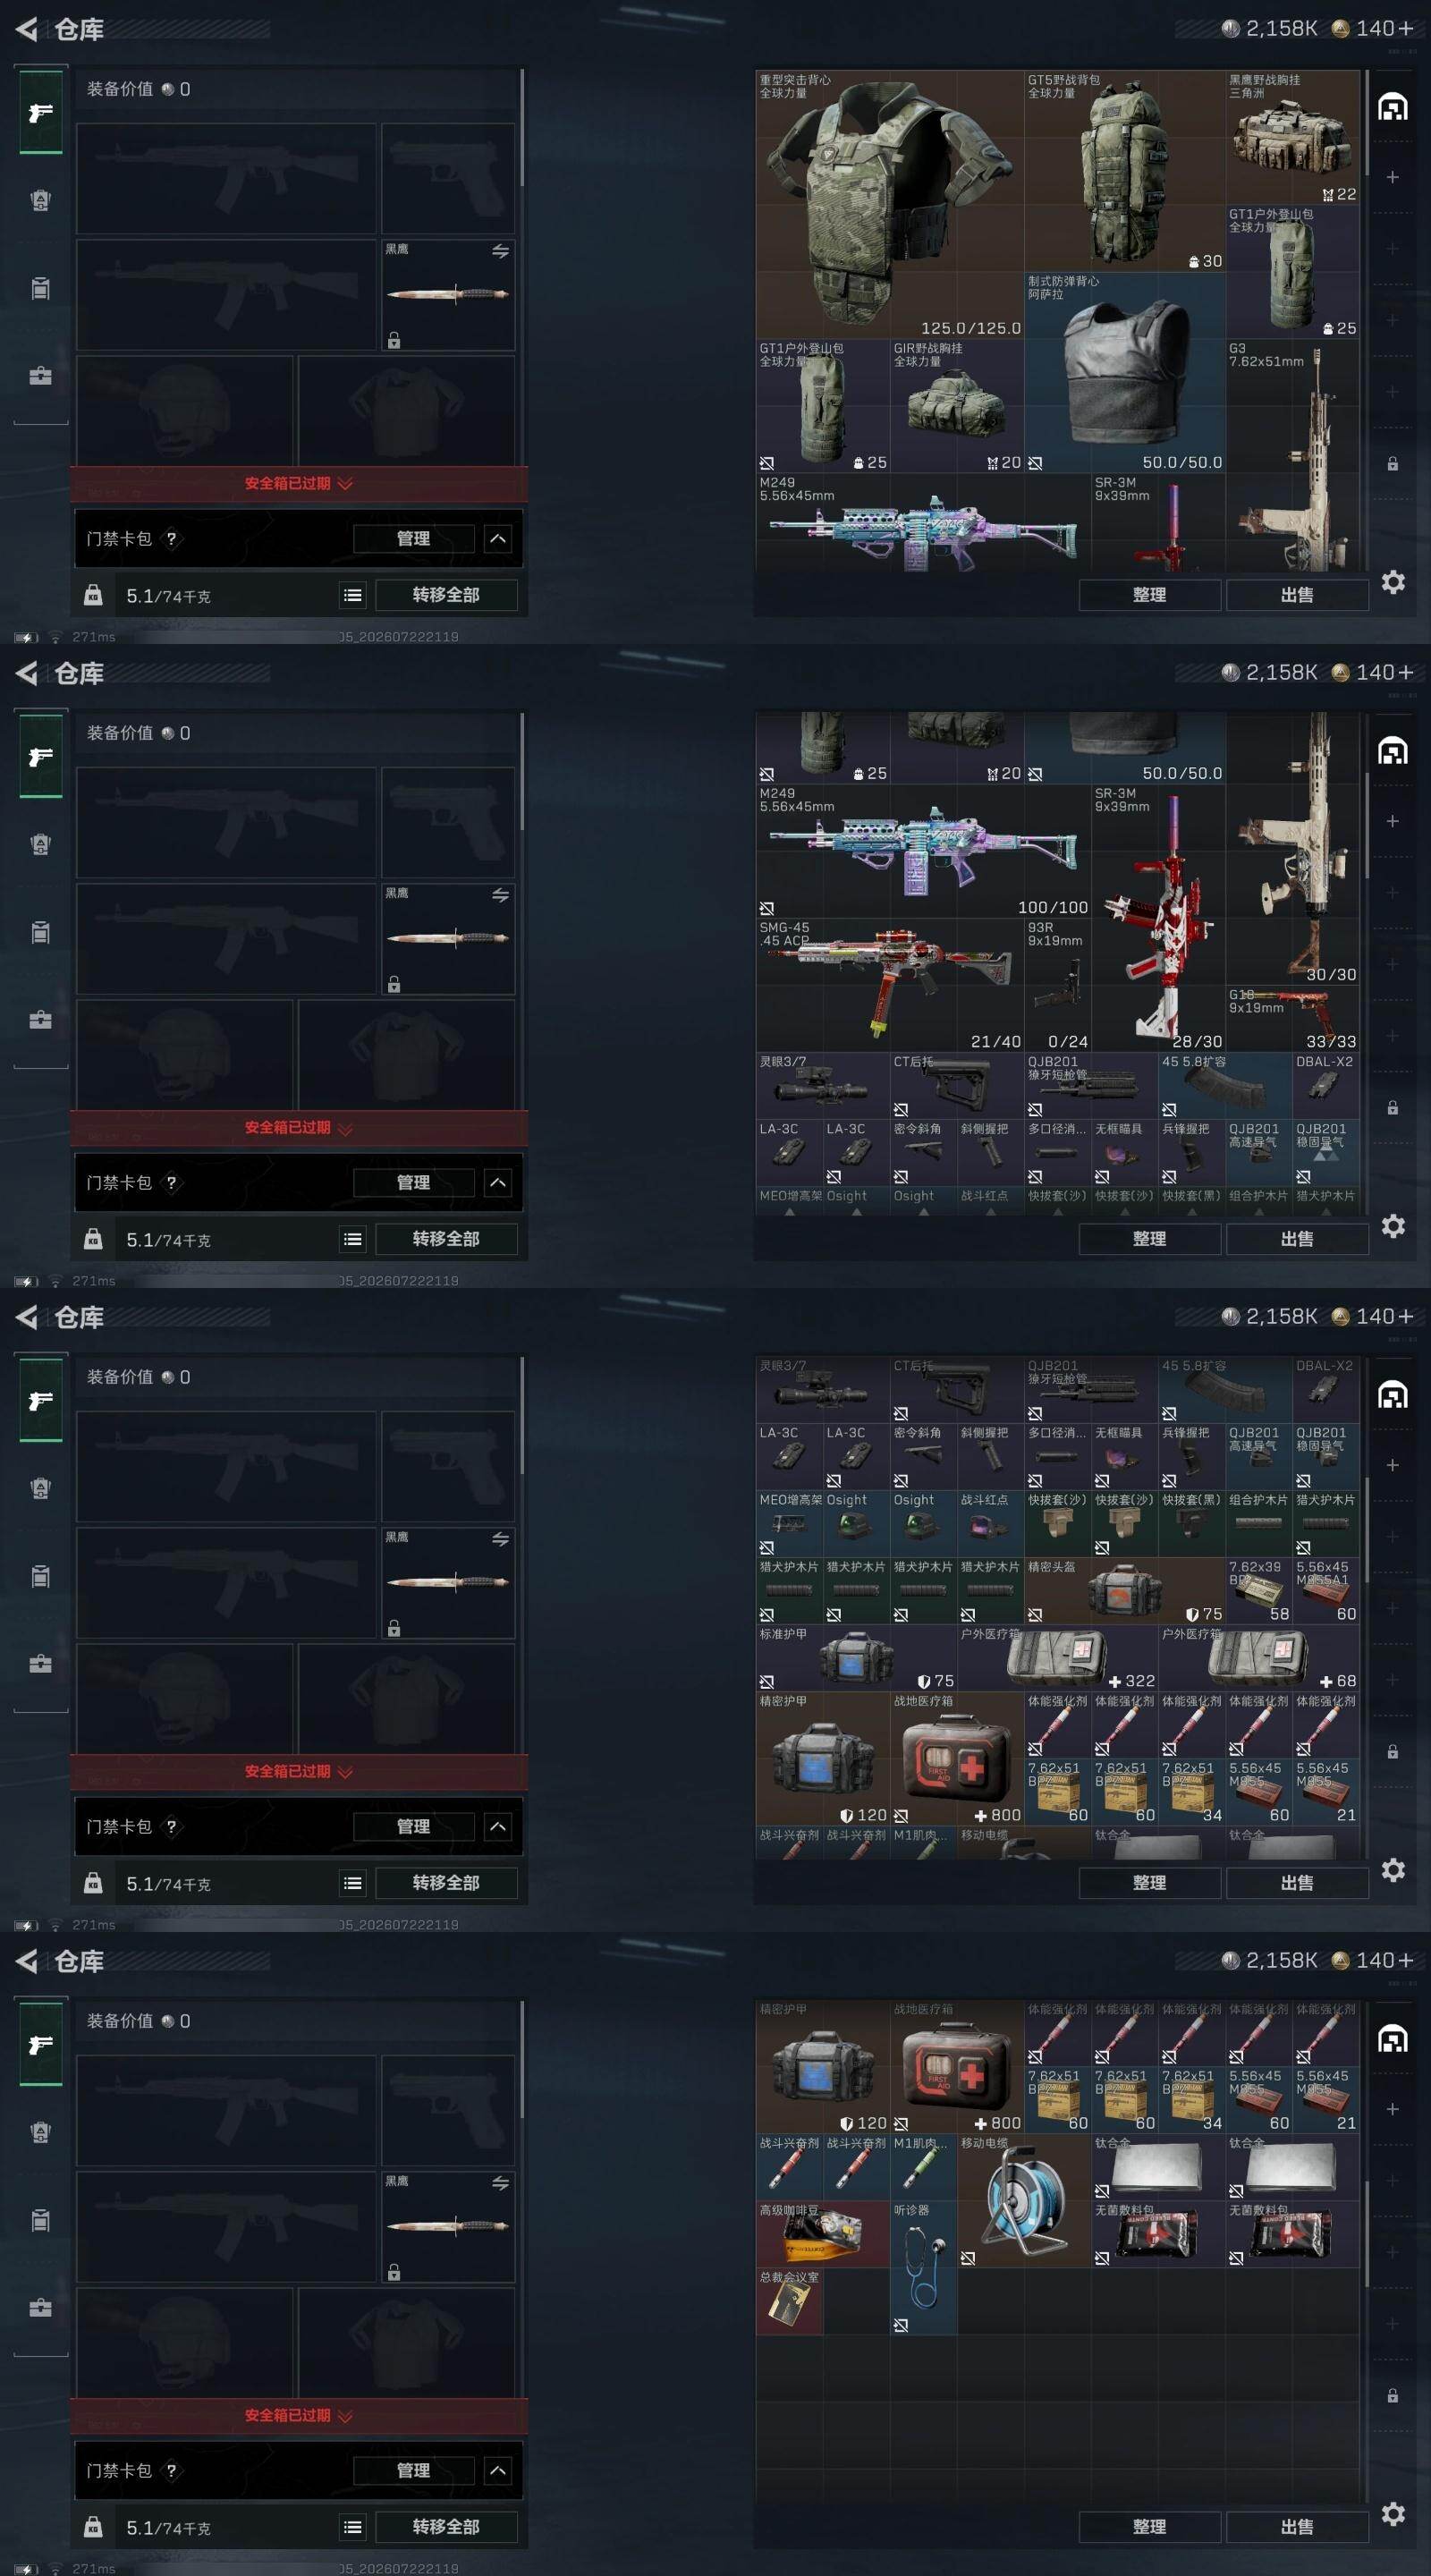Click 整理 in the 重型突击背心 view

tap(1149, 595)
